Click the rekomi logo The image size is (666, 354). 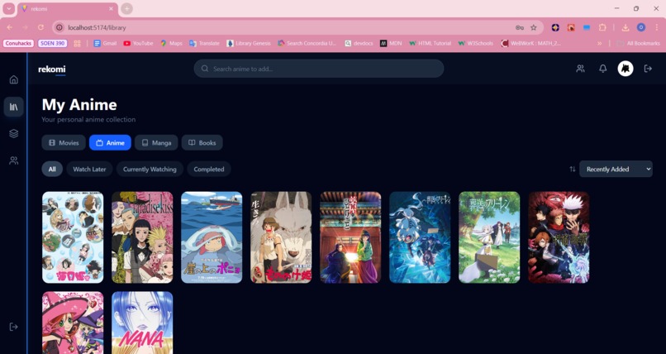(52, 69)
